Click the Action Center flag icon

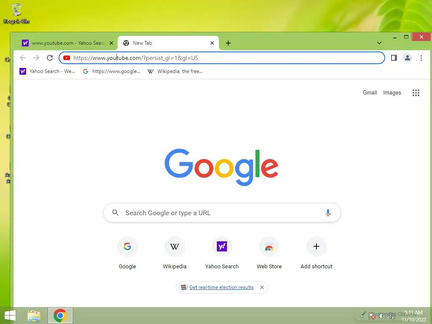[372, 316]
